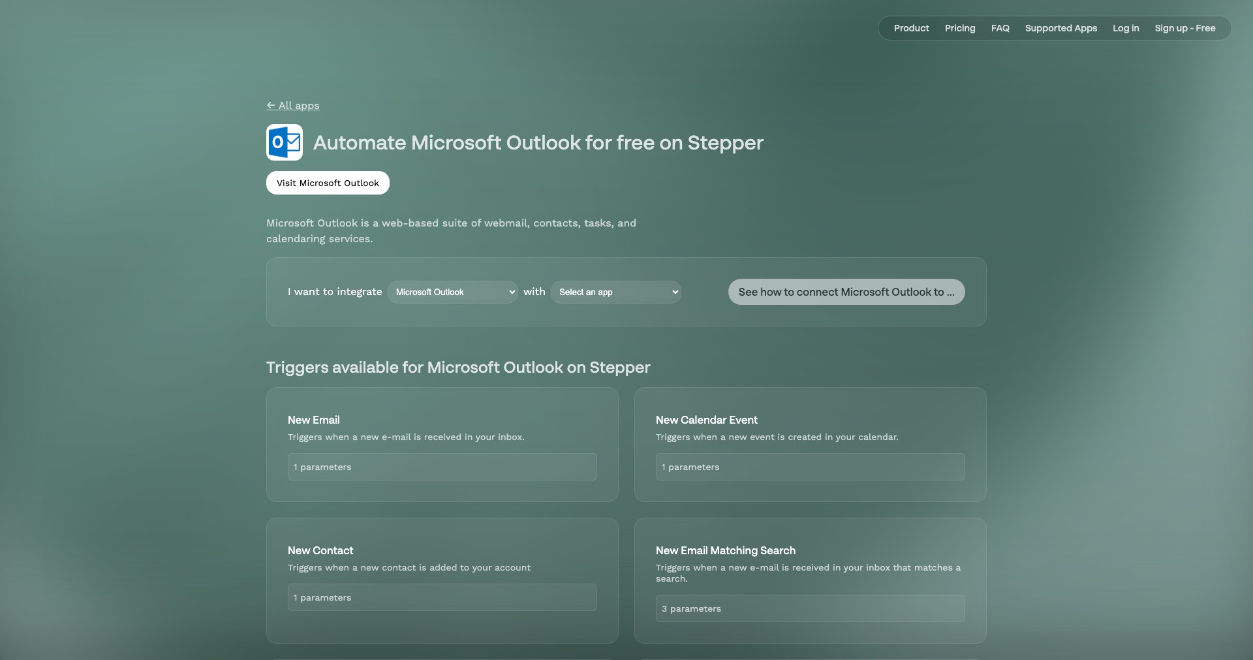Select the New Contact trigger title

point(320,550)
